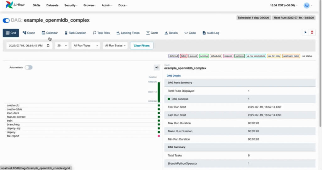Click the Schedule: 1 day badge

[253, 18]
